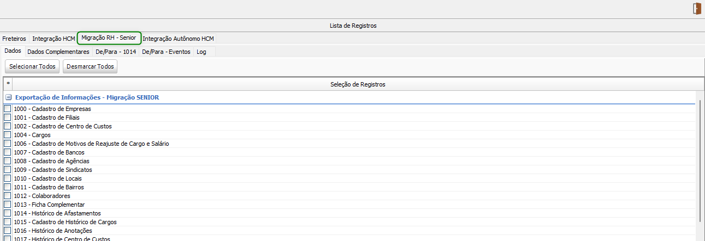Click the exit door icon
The height and width of the screenshot is (241, 705).
coord(697,9)
